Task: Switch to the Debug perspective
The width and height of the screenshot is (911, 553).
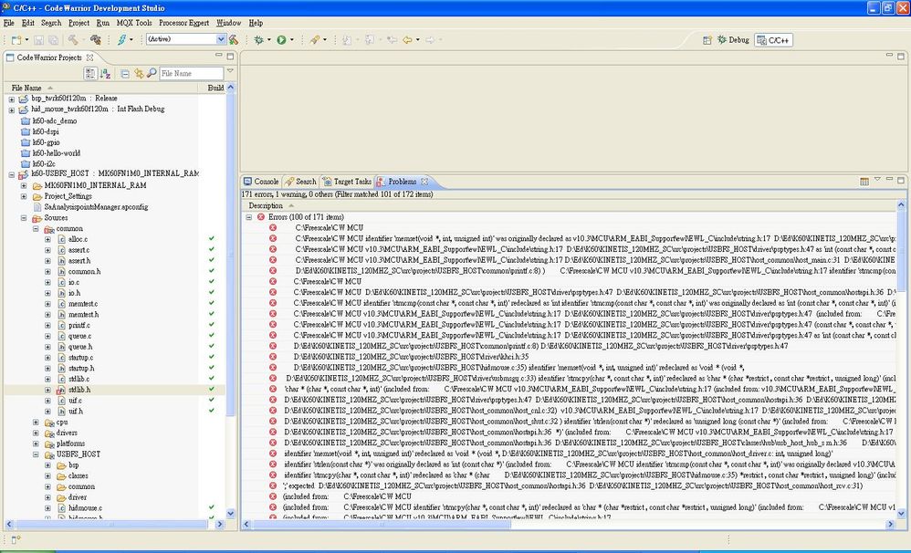Action: [733, 40]
